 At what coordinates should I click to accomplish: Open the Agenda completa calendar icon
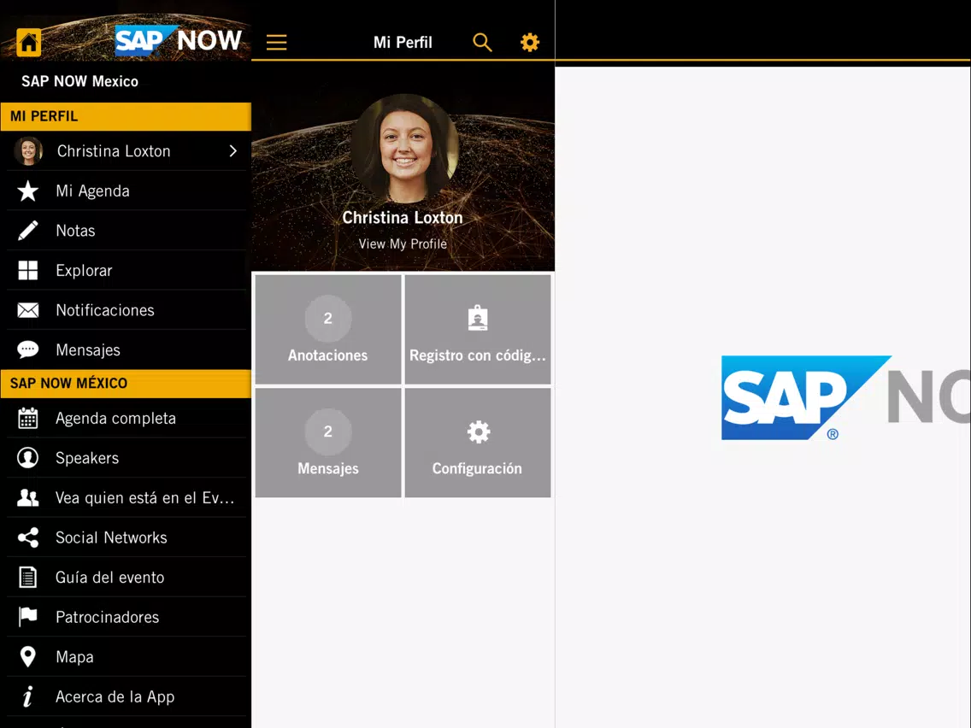point(28,419)
